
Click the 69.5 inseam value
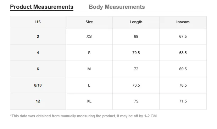point(183,69)
